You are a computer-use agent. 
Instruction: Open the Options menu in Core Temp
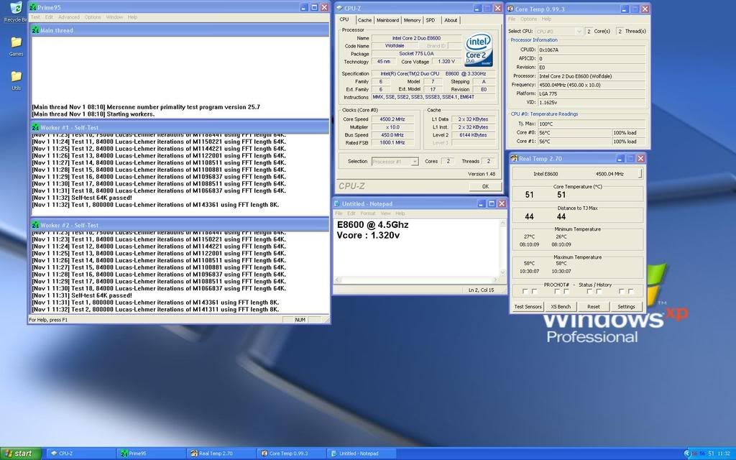[x=528, y=19]
